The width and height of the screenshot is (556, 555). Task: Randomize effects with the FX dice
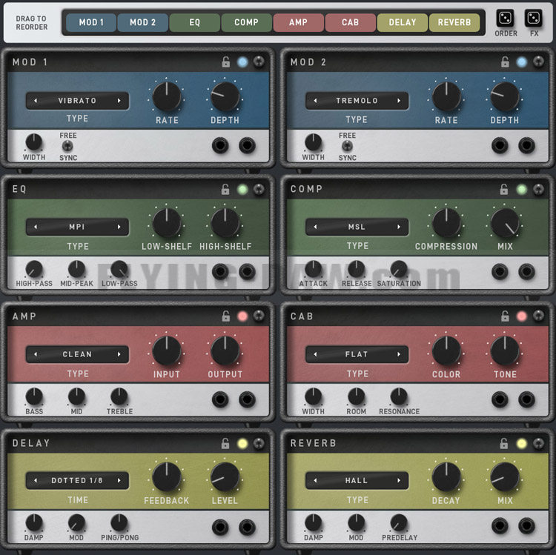coord(533,18)
